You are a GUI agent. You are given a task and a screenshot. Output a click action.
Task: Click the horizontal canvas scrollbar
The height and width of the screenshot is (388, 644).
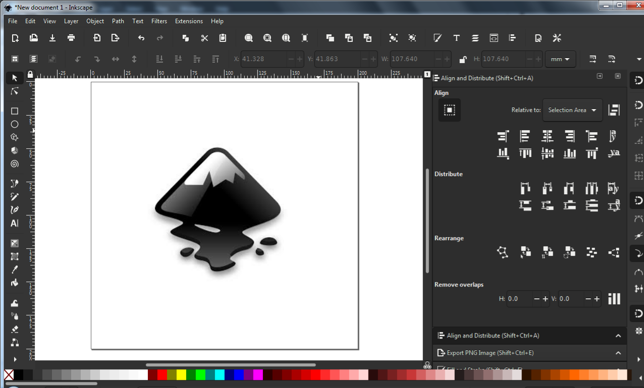click(x=231, y=365)
